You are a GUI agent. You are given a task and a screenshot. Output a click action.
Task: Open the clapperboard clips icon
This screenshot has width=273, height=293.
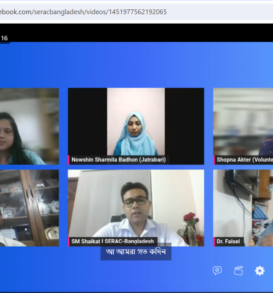[239, 270]
